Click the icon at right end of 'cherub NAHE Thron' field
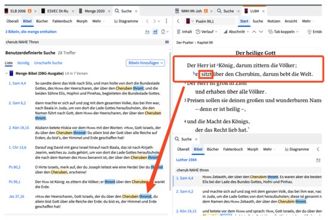 click(167, 42)
